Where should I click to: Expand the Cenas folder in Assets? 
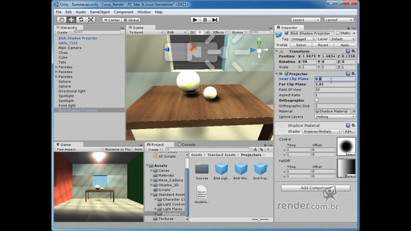(x=152, y=171)
